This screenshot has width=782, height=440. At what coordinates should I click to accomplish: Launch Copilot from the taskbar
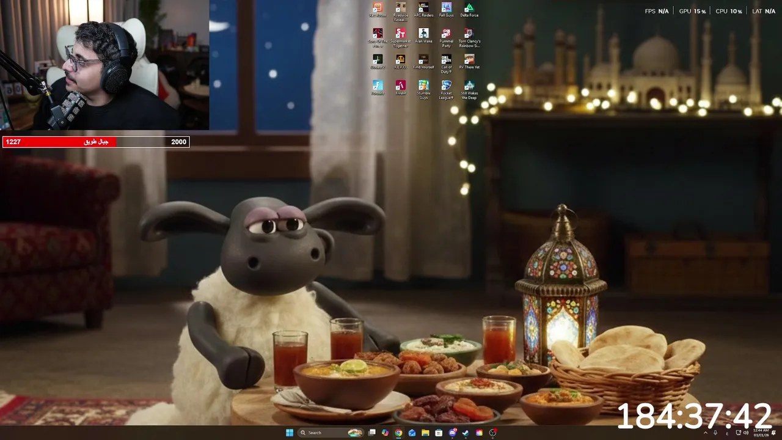pyautogui.click(x=385, y=433)
